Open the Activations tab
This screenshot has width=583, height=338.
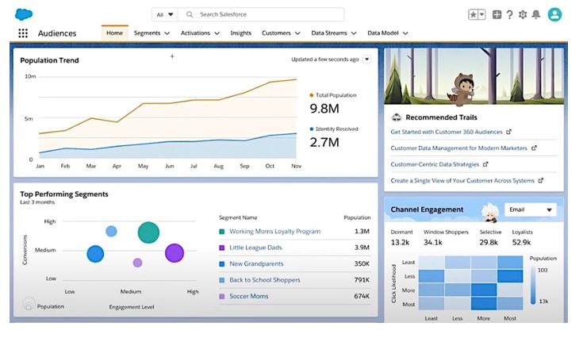point(195,33)
